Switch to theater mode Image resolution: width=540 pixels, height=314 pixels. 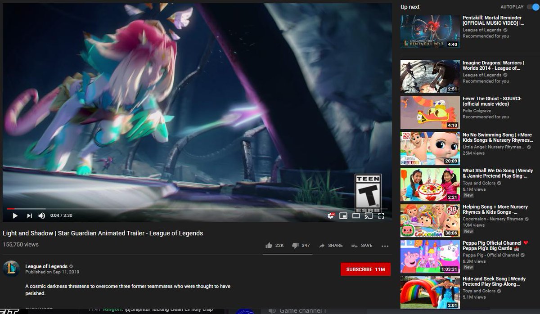(356, 216)
